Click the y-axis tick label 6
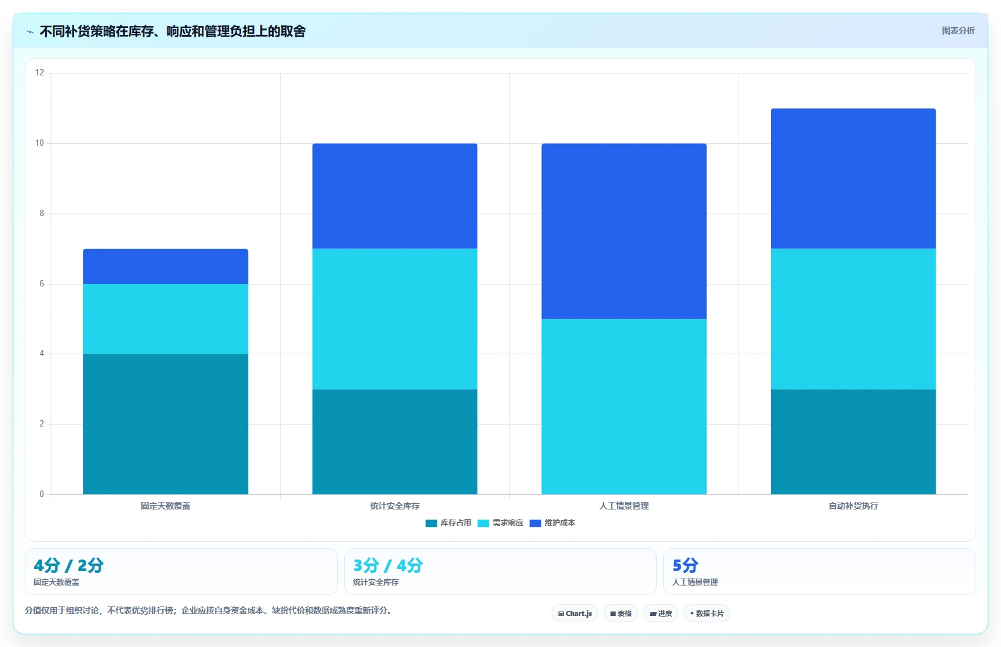Viewport: 1001px width, 647px height. click(x=42, y=284)
